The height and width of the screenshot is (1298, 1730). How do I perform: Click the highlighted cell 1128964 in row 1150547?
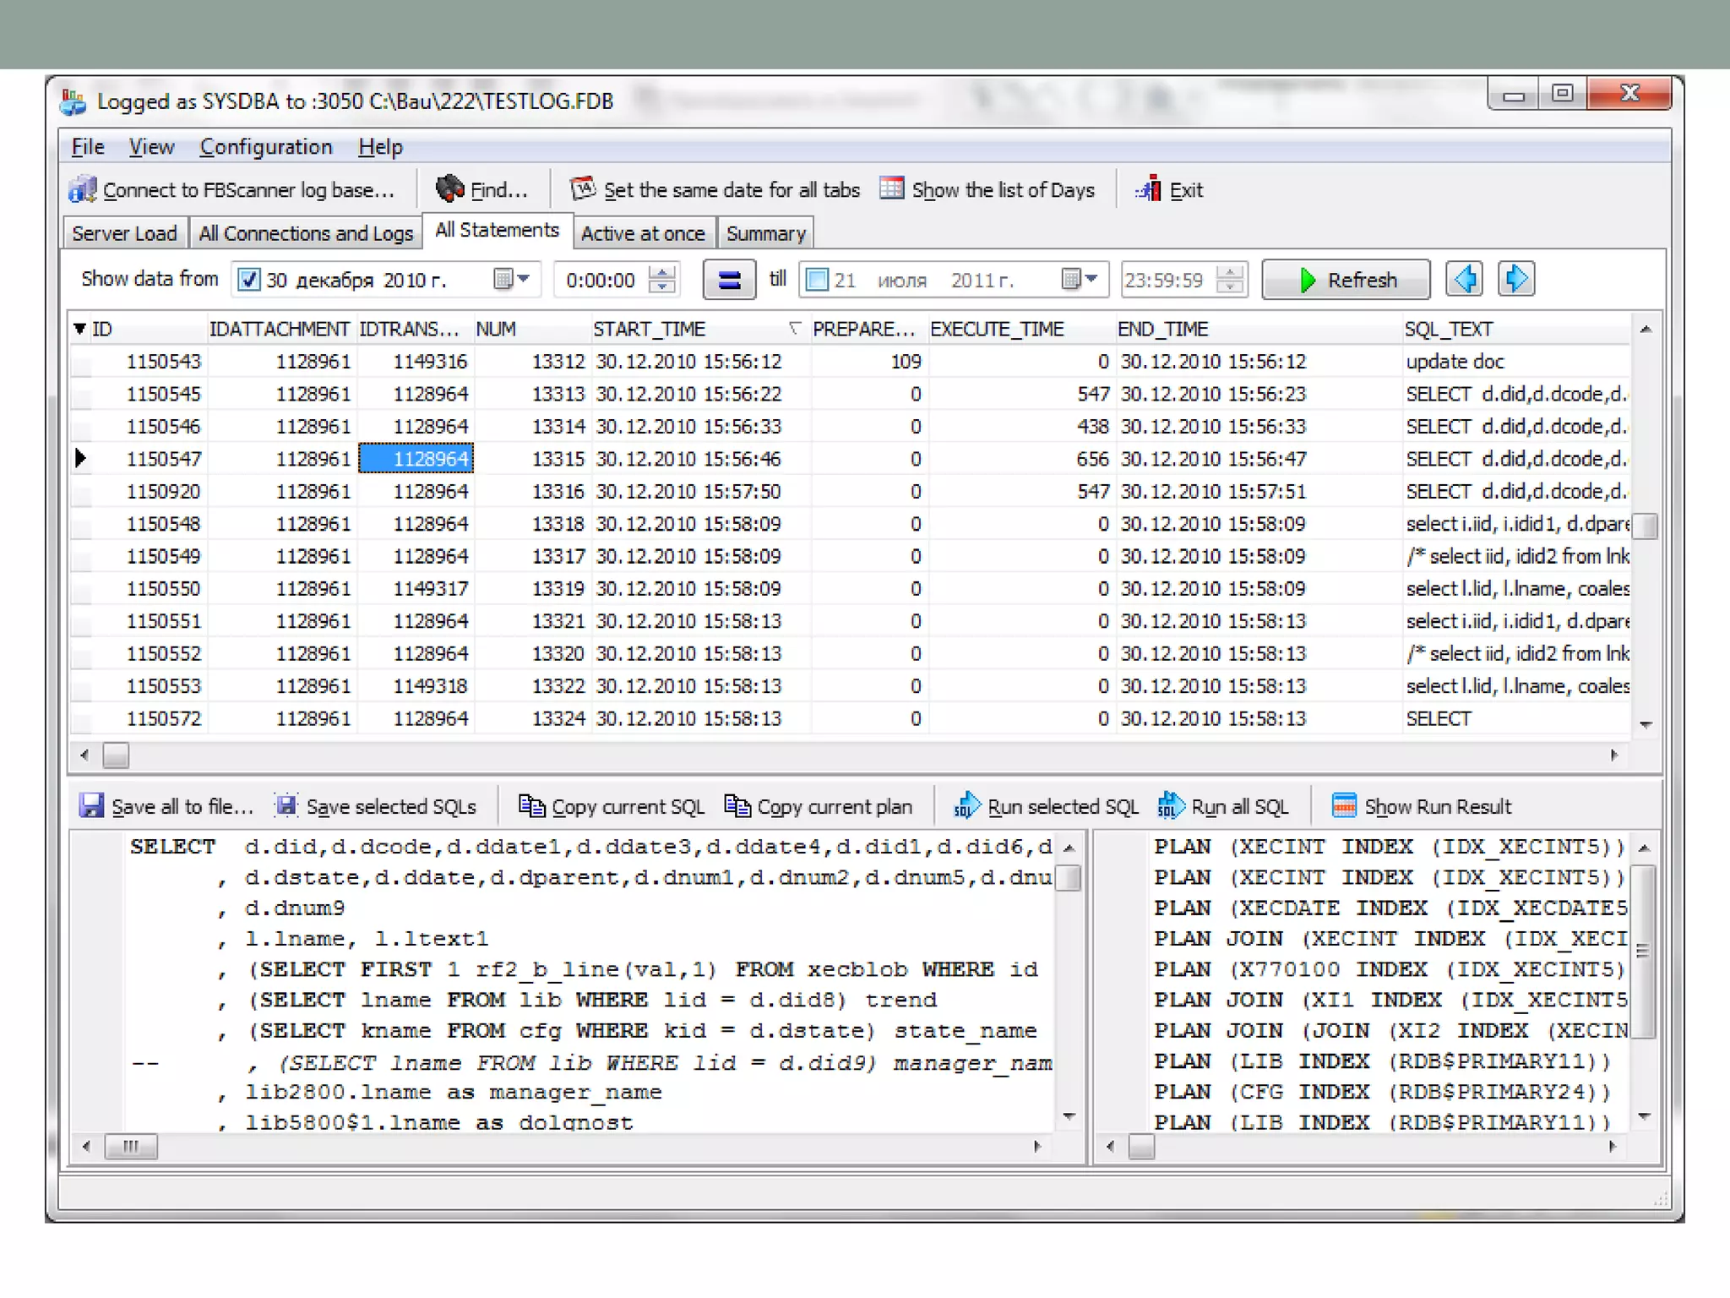click(x=416, y=459)
